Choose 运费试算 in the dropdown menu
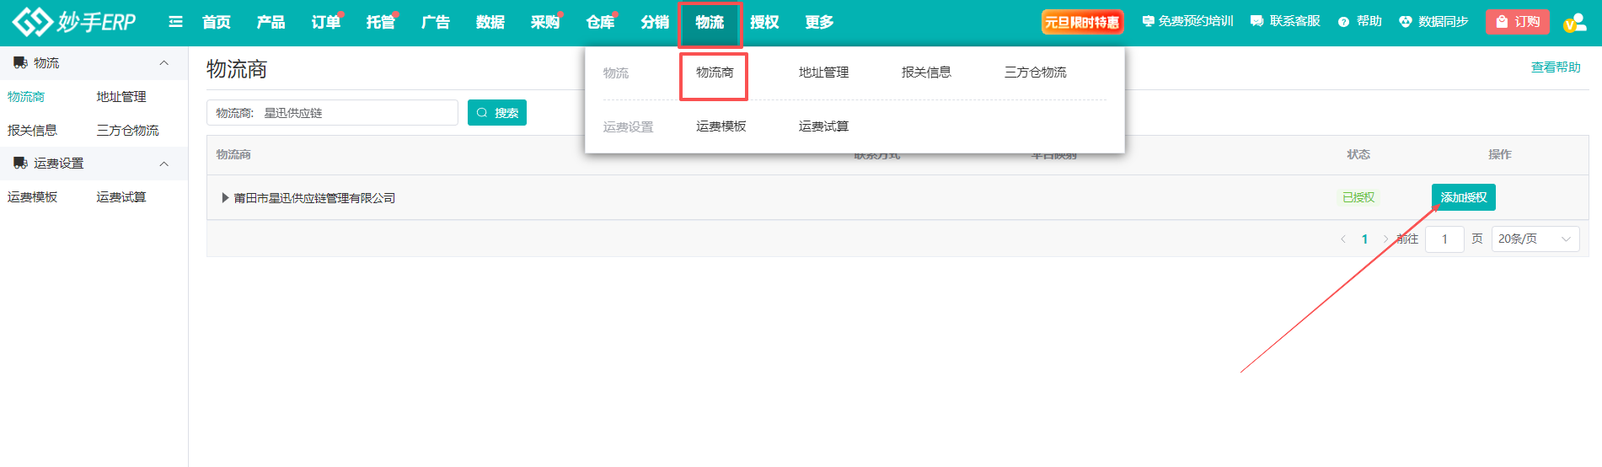Viewport: 1602px width, 467px height. point(823,126)
